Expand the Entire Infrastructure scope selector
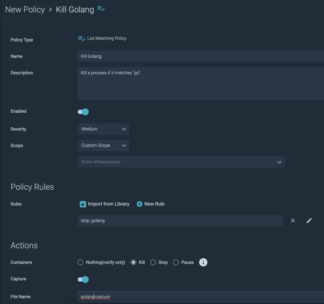 (181, 162)
